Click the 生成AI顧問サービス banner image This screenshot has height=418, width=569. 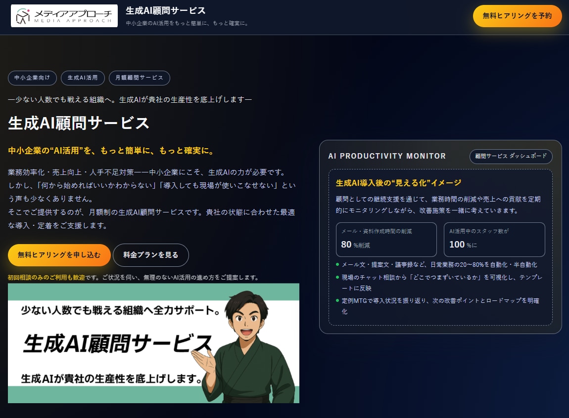pyautogui.click(x=153, y=343)
